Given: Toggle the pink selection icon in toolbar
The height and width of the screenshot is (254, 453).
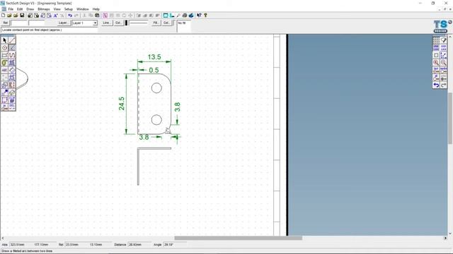Looking at the screenshot, I should click(105, 16).
